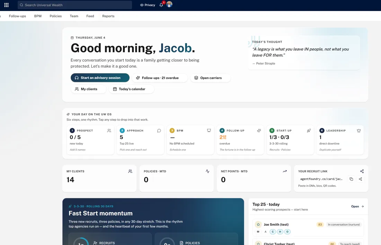Click the 21! overdue follow-up count
Image resolution: width=381 pixels, height=245 pixels.
pos(223,137)
